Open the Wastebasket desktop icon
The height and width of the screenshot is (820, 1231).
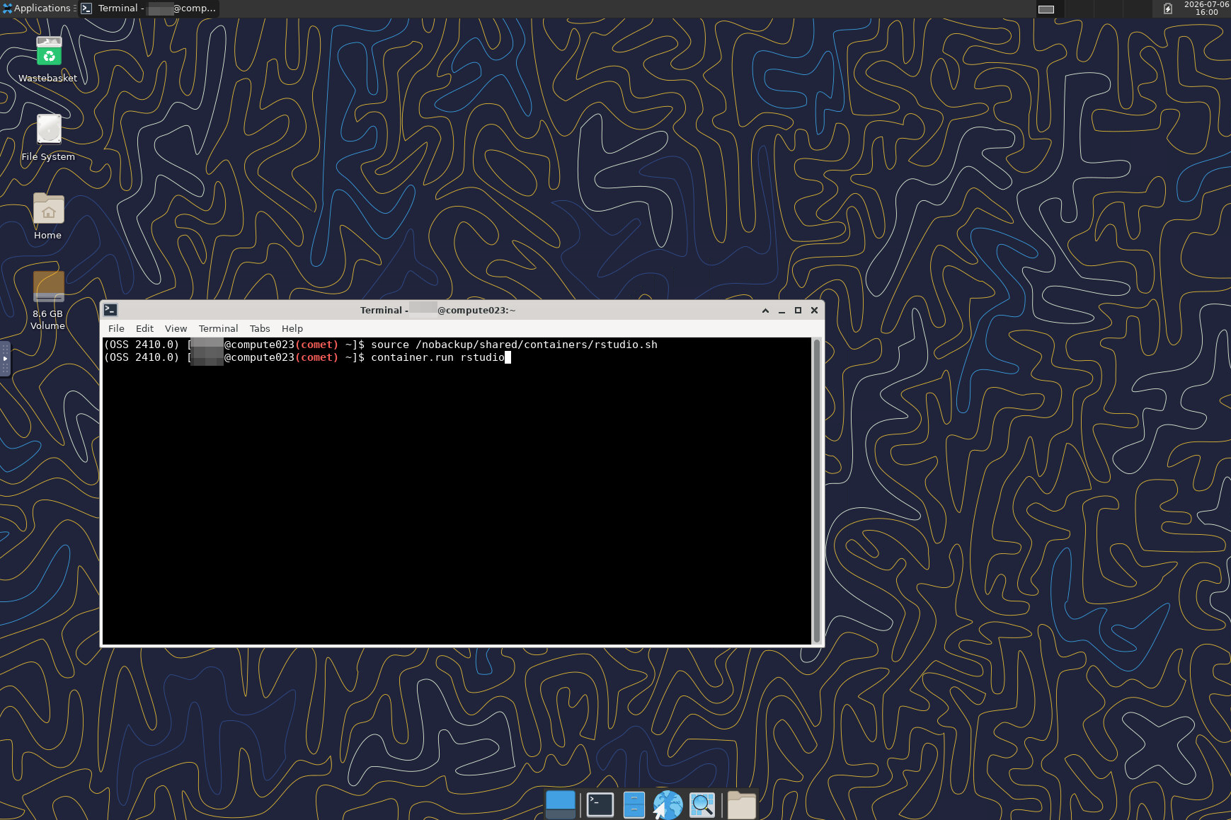click(x=48, y=59)
